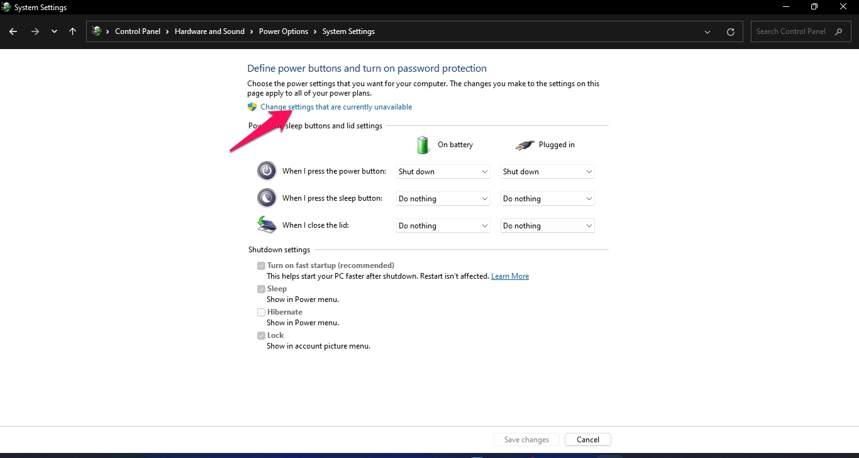The width and height of the screenshot is (859, 458).
Task: Go back with the back arrow
Action: click(13, 31)
